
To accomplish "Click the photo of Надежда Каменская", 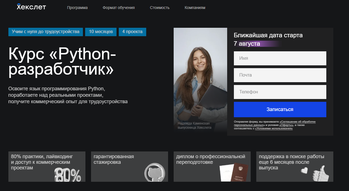I will pyautogui.click(x=200, y=80).
